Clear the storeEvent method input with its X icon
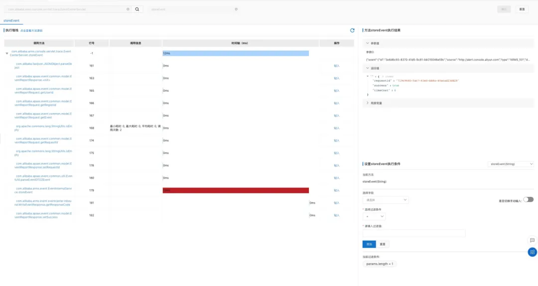 pyautogui.click(x=236, y=9)
